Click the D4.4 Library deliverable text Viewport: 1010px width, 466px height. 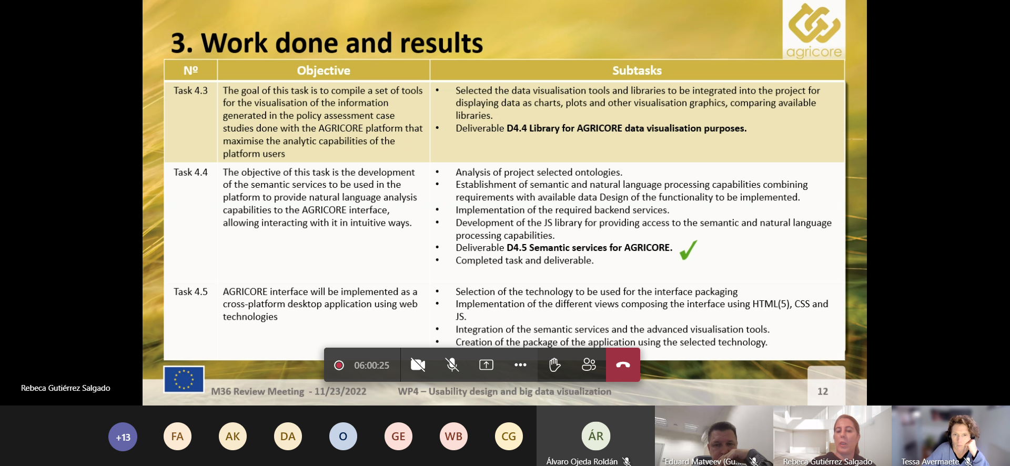pos(627,128)
